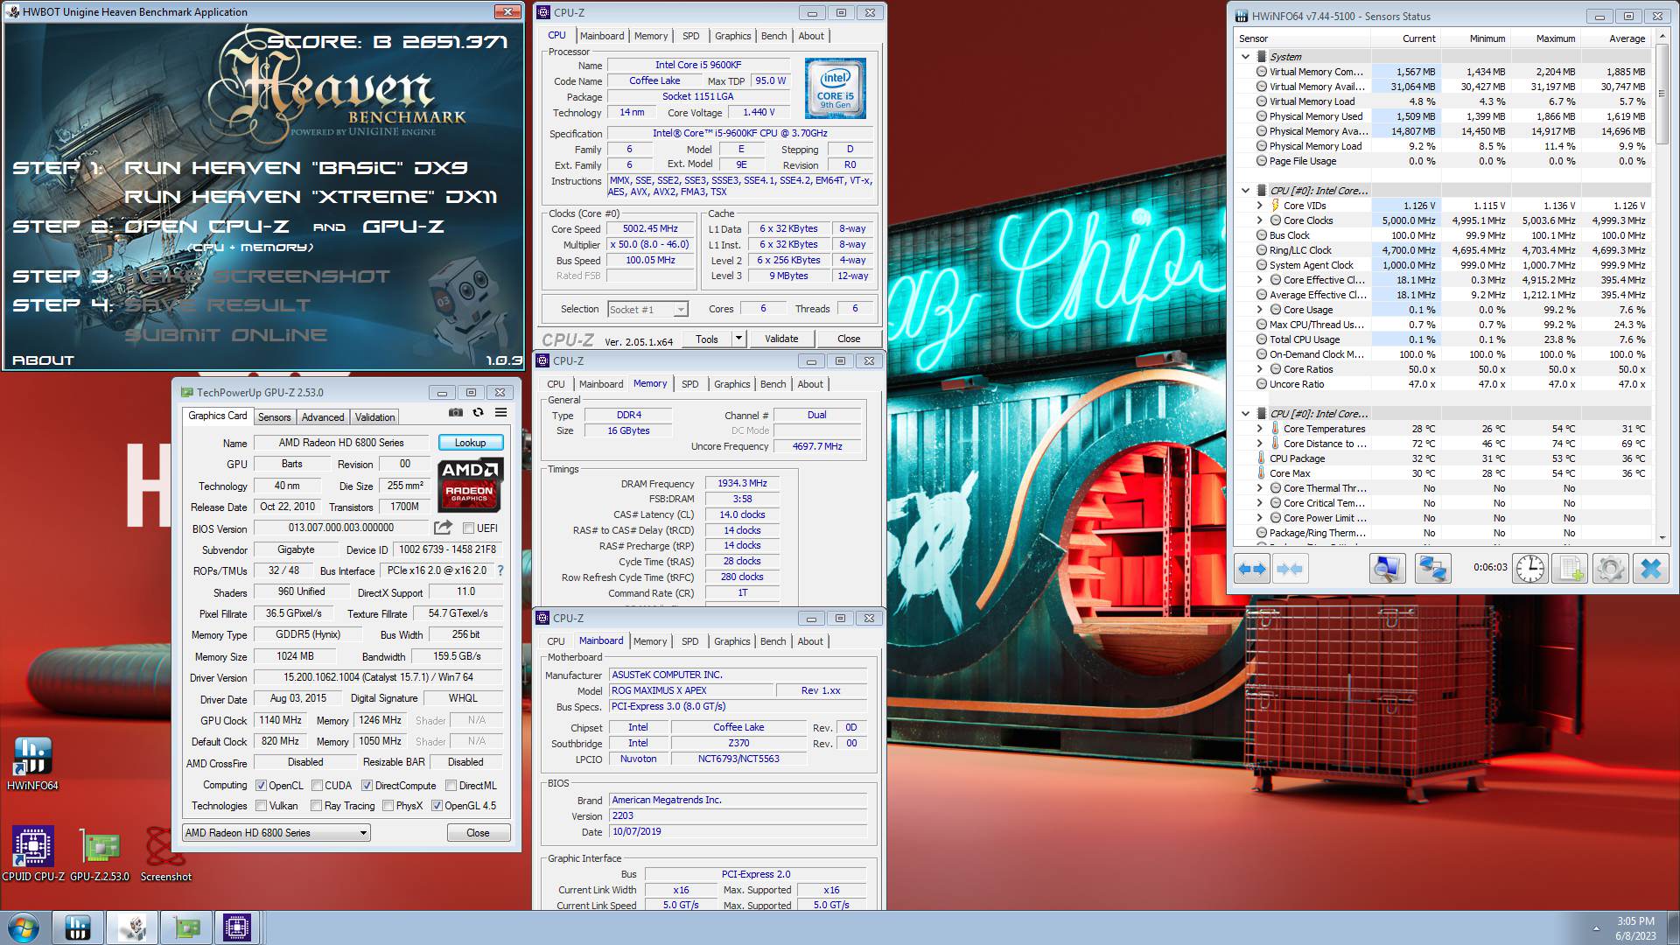Click CPU-Z taskbar button
This screenshot has height=945, width=1680.
(x=237, y=927)
